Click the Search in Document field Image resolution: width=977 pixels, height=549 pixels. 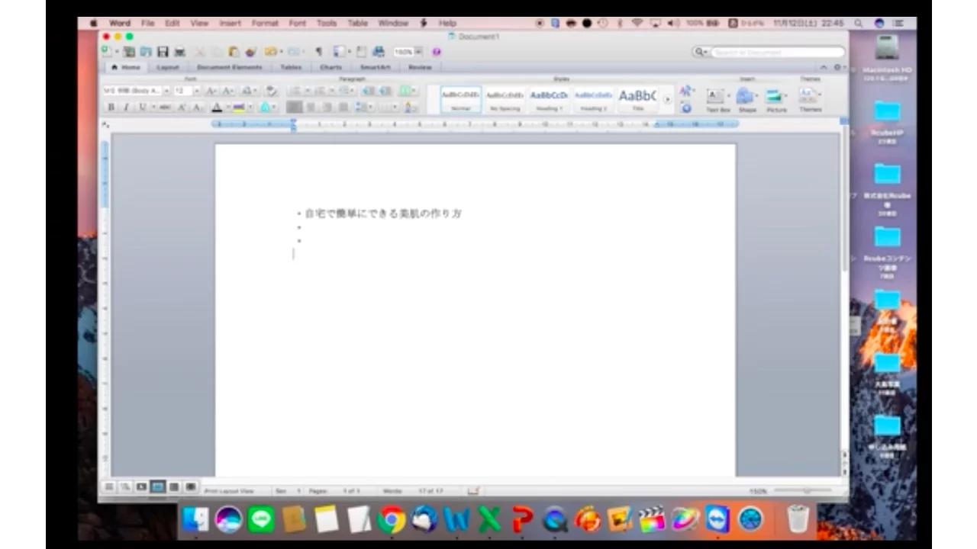pos(777,52)
